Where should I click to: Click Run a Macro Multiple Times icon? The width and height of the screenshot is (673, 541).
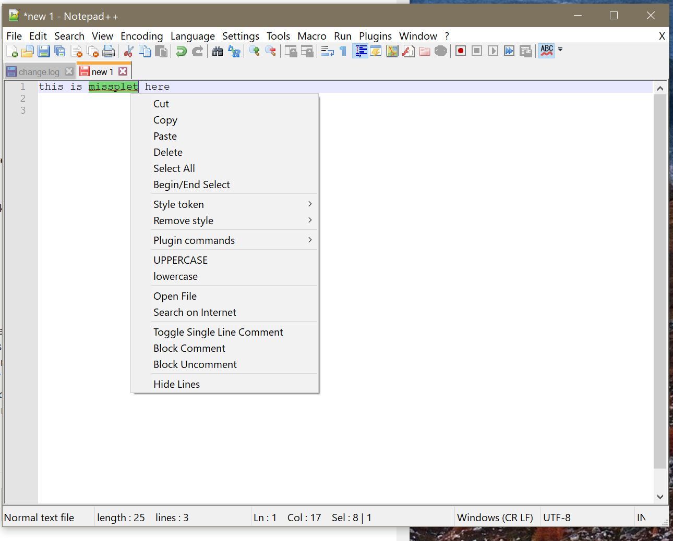[509, 51]
